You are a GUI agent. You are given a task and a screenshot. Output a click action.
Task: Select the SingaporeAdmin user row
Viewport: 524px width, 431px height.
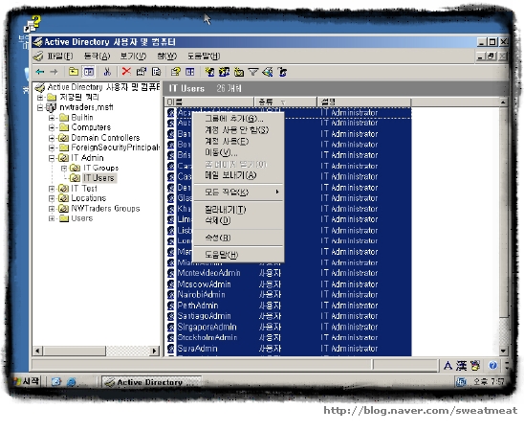[x=289, y=327]
